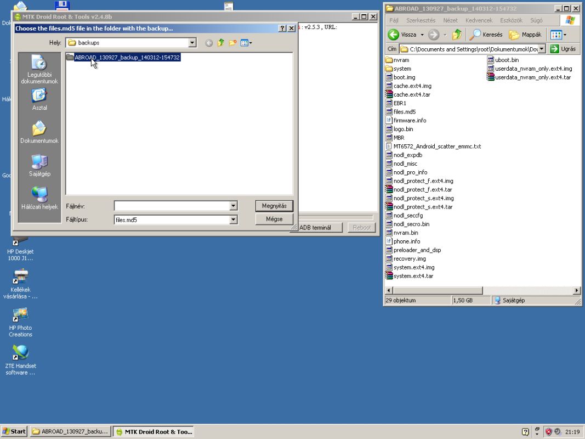This screenshot has width=585, height=439.
Task: Open the Nézet menu
Action: (450, 20)
